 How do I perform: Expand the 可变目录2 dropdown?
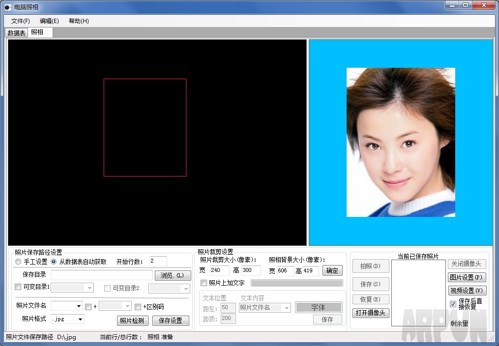click(186, 289)
